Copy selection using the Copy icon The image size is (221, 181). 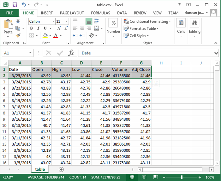click(x=18, y=28)
